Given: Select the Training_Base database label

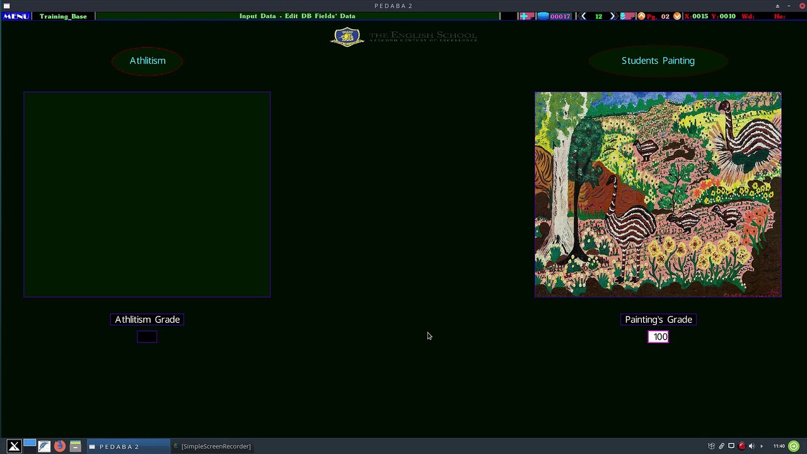Looking at the screenshot, I should pyautogui.click(x=63, y=16).
